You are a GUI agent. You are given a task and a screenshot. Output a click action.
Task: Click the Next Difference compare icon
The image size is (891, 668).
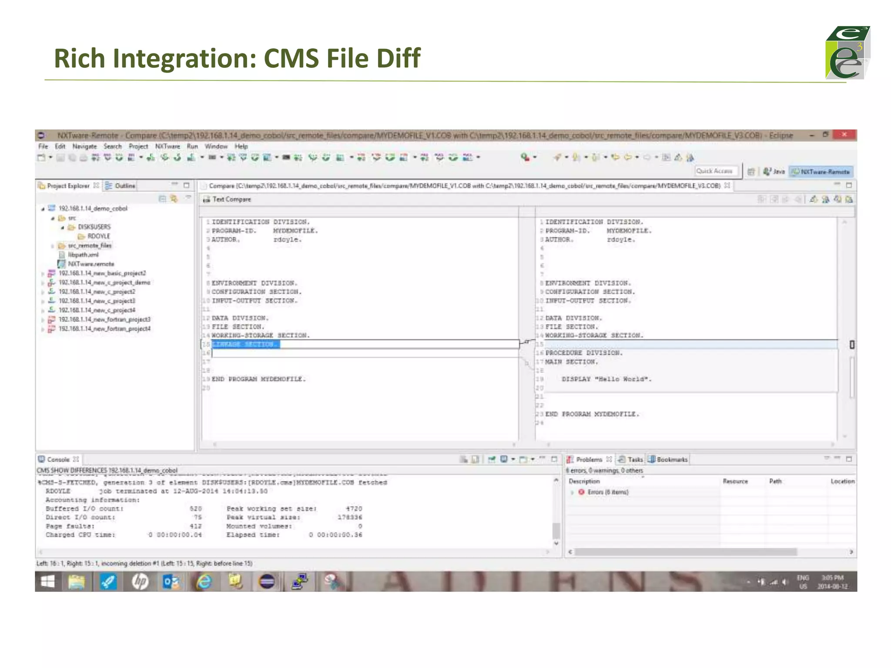[x=813, y=200]
